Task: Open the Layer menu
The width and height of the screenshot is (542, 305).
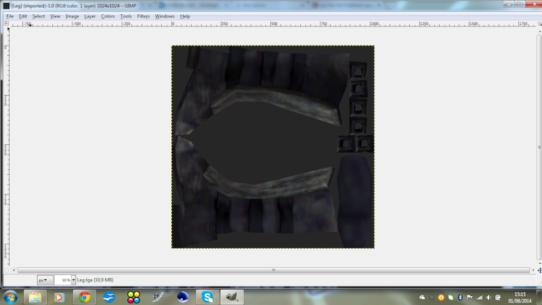Action: click(x=90, y=16)
